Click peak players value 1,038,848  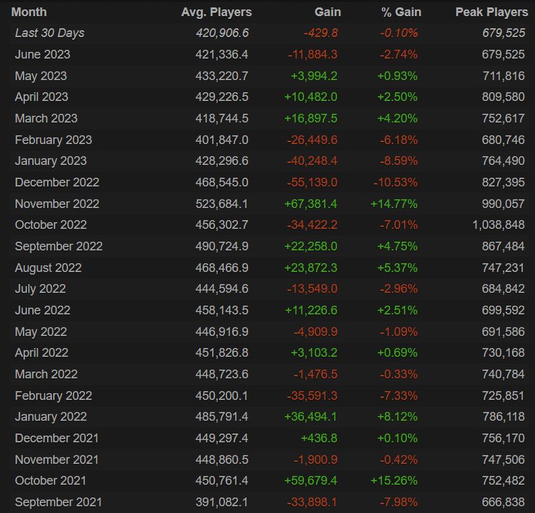[499, 225]
